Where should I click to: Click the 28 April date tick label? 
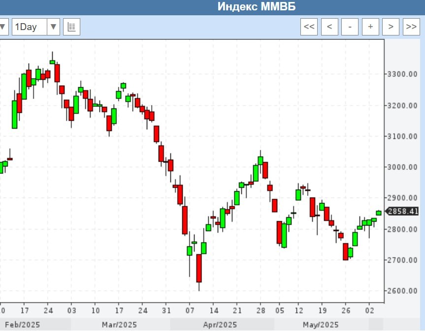[261, 311]
